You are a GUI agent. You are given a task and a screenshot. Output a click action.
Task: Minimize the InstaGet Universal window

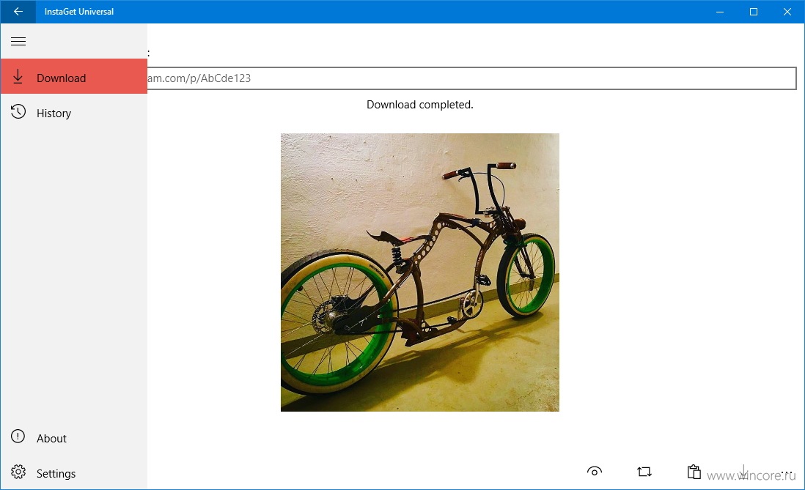[720, 12]
